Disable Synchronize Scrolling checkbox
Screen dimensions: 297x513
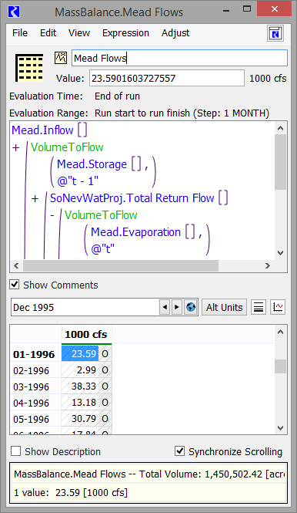(x=179, y=451)
